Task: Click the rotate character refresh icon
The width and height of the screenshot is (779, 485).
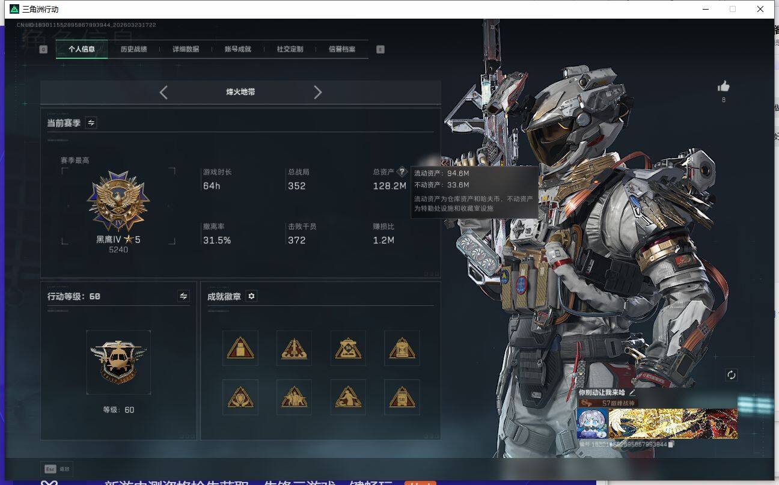Action: 732,375
